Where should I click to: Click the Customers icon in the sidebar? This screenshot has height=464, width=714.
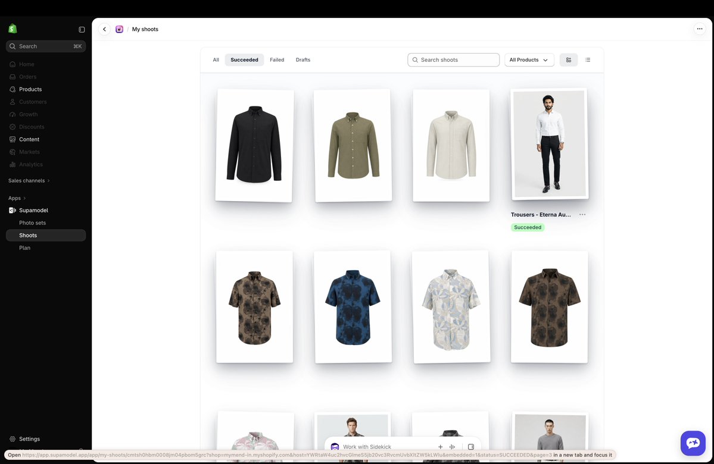click(13, 102)
